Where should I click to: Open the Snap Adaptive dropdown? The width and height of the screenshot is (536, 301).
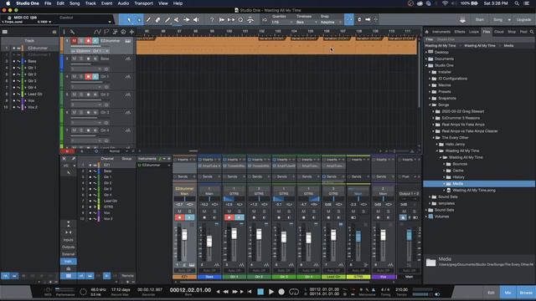point(331,23)
